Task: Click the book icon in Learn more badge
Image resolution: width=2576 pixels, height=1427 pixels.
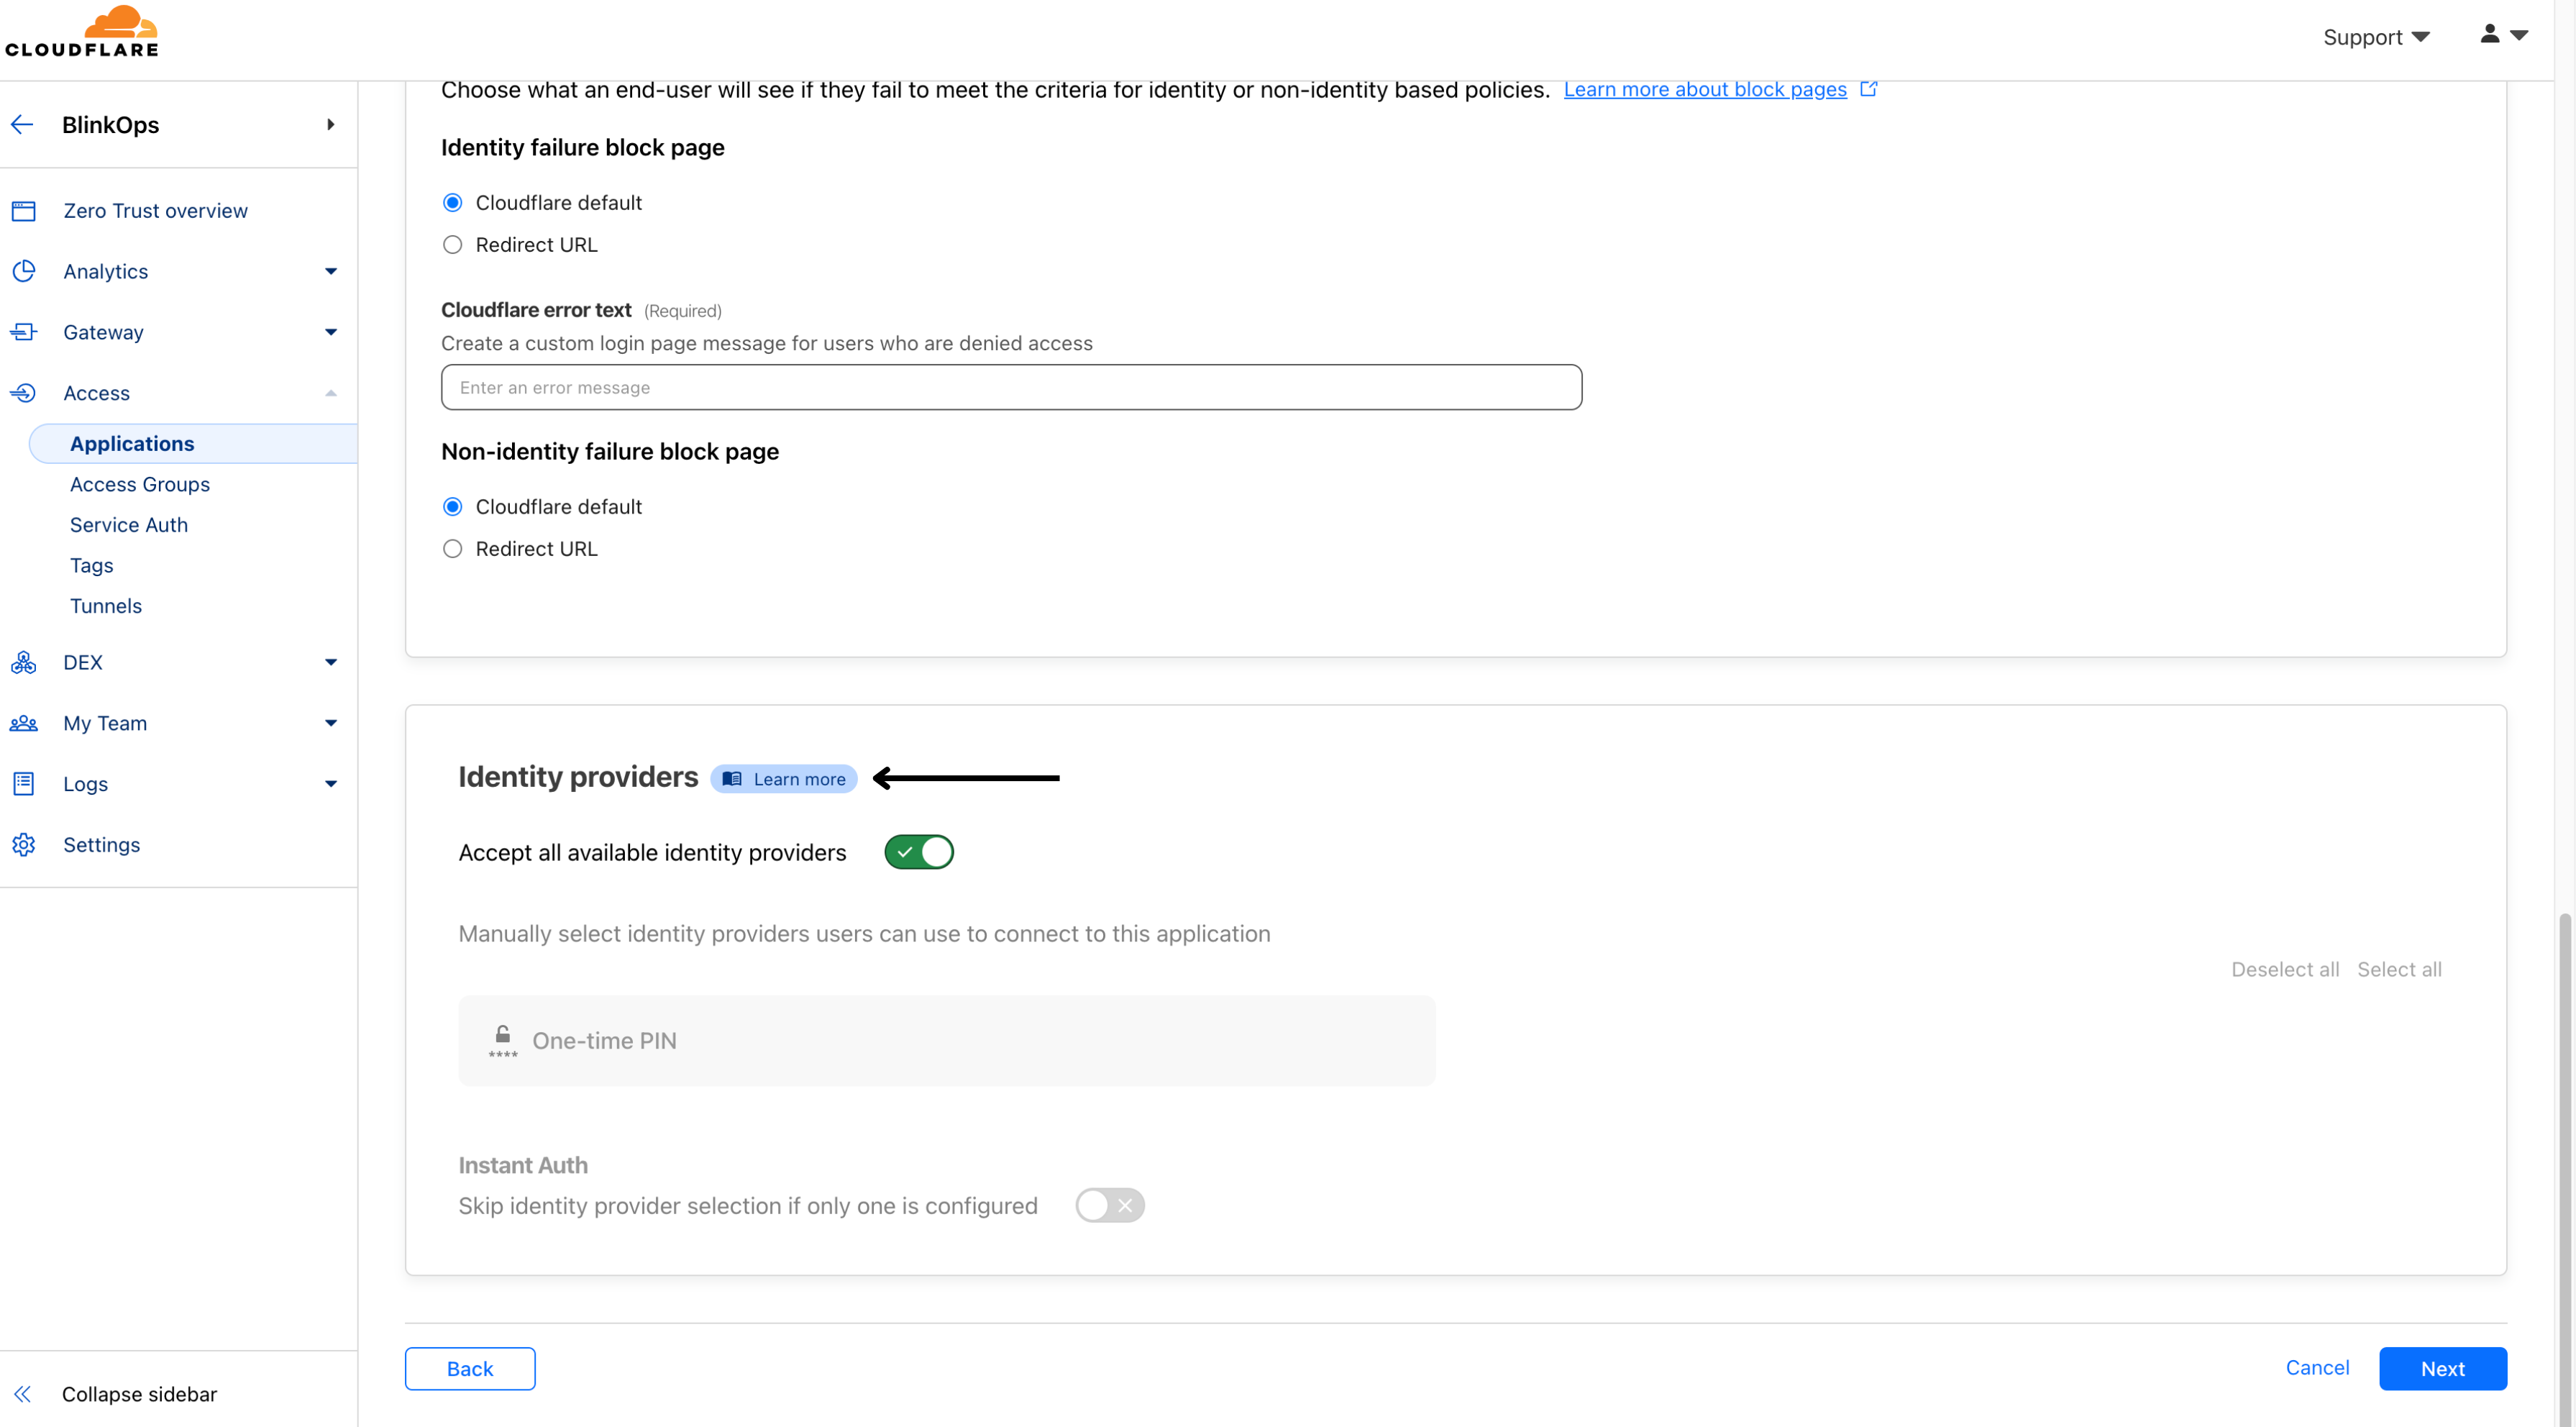Action: click(732, 779)
